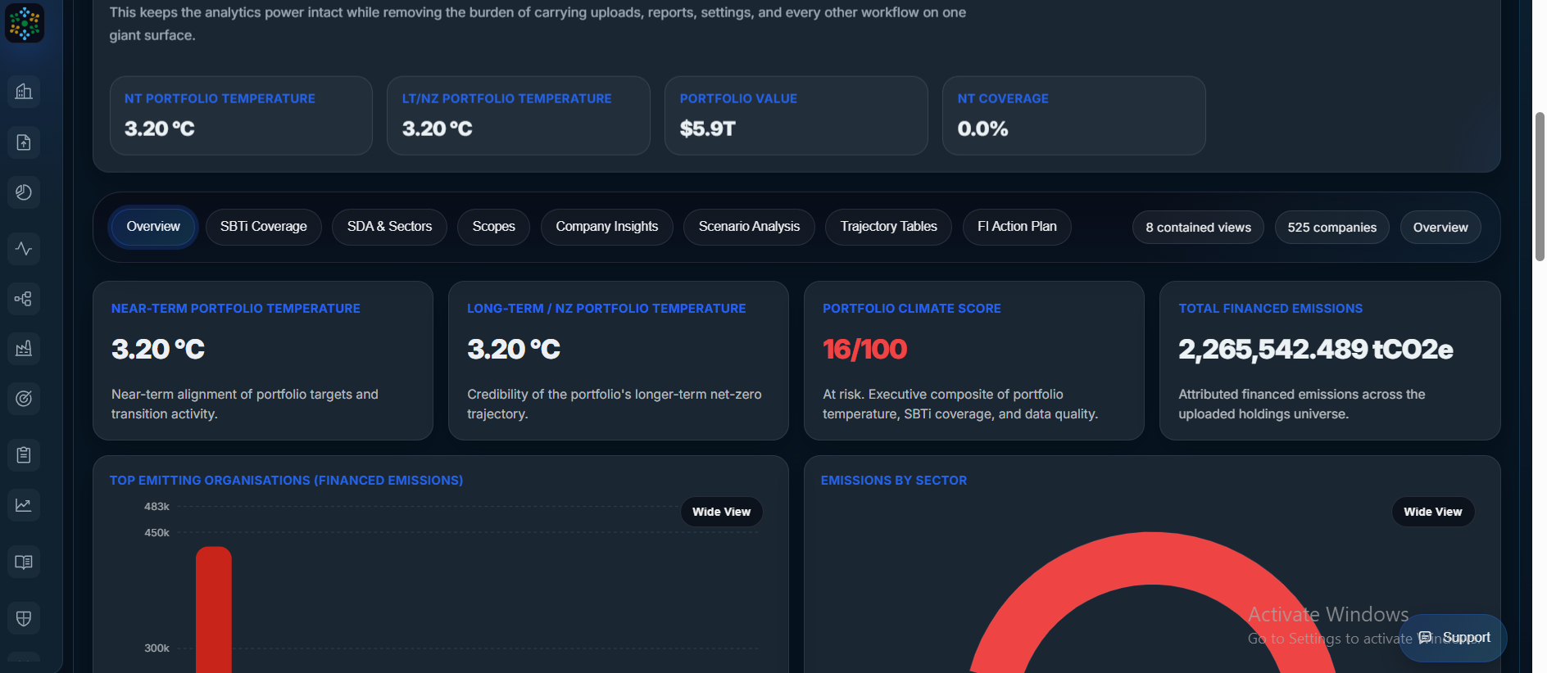1547x673 pixels.
Task: Open the Trajectory Tables tab
Action: [x=888, y=227]
